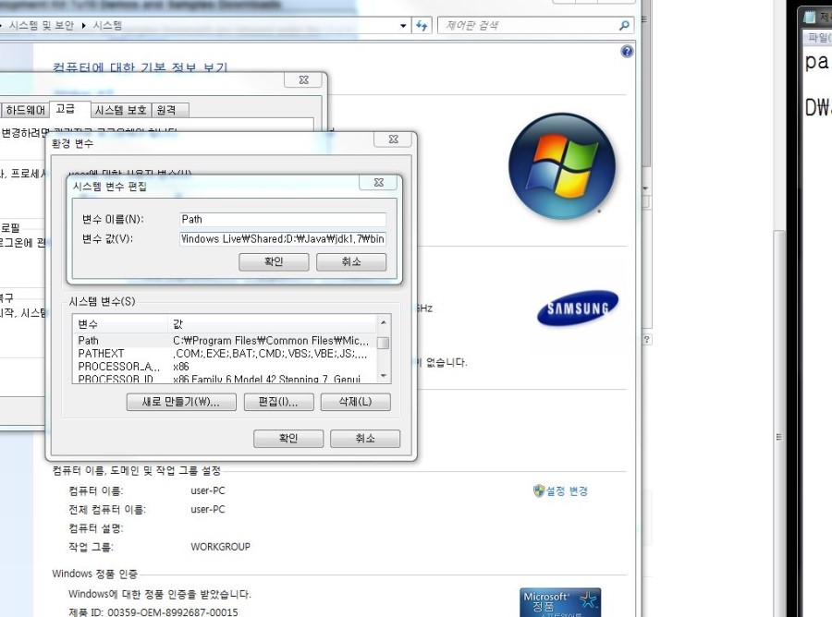Screen dimensions: 832x617
Task: Click 취소 at bottom of 환경 변수 dialog
Action: pos(365,439)
